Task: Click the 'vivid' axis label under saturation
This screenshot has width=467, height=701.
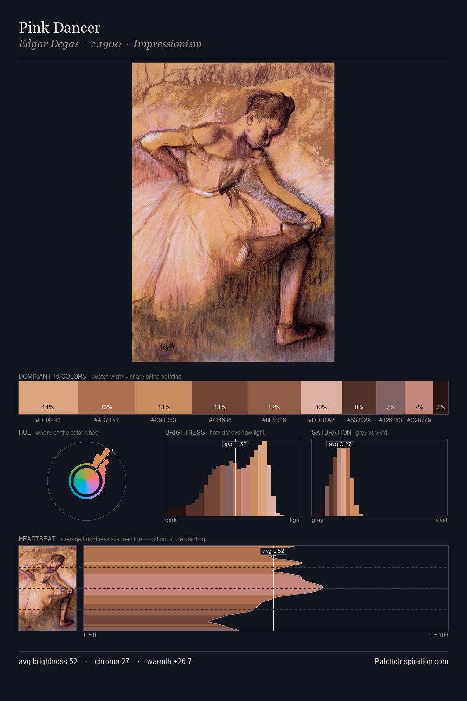Action: click(441, 520)
